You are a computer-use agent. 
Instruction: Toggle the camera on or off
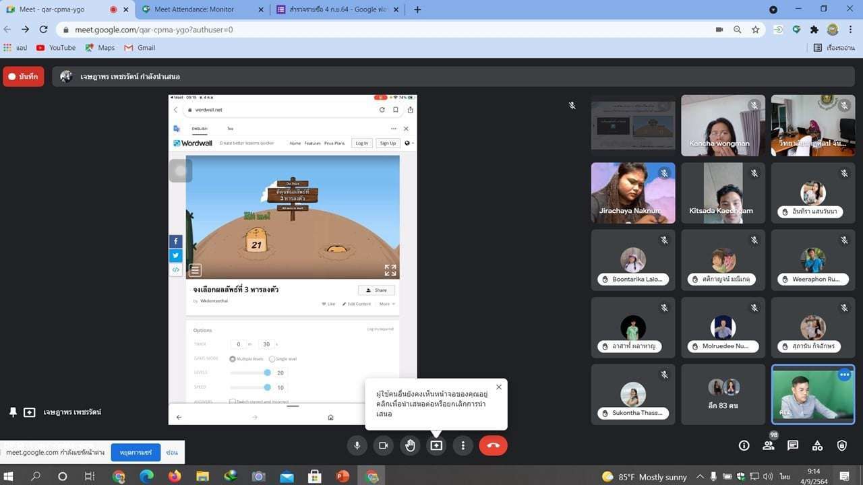tap(383, 445)
